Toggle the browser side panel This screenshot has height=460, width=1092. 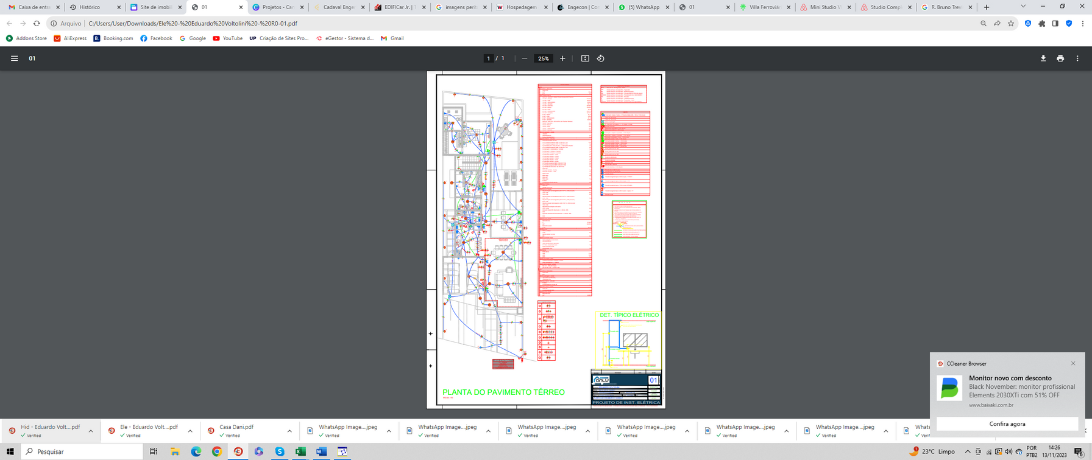click(x=1055, y=24)
